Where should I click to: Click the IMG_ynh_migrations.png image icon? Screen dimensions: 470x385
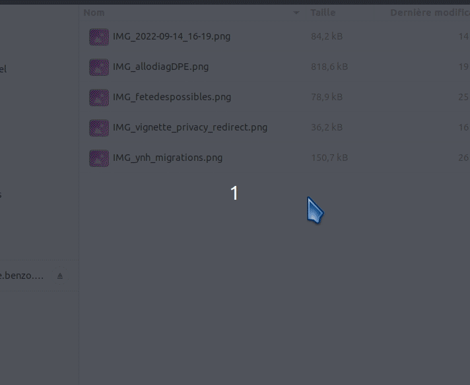point(99,158)
